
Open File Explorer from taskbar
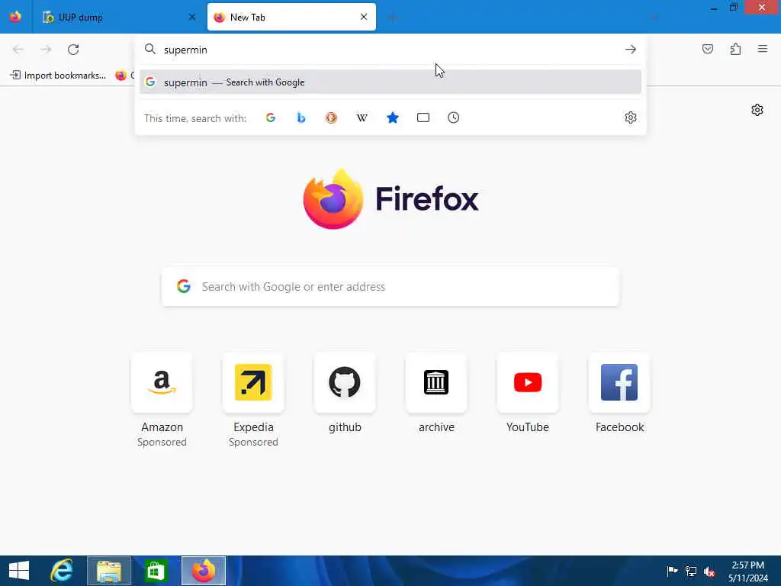109,571
